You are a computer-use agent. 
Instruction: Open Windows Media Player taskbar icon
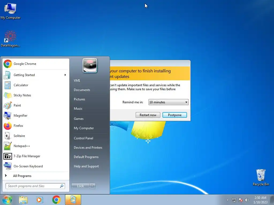pos(40,200)
